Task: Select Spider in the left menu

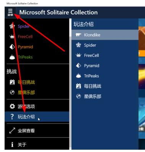Action: tap(37, 26)
